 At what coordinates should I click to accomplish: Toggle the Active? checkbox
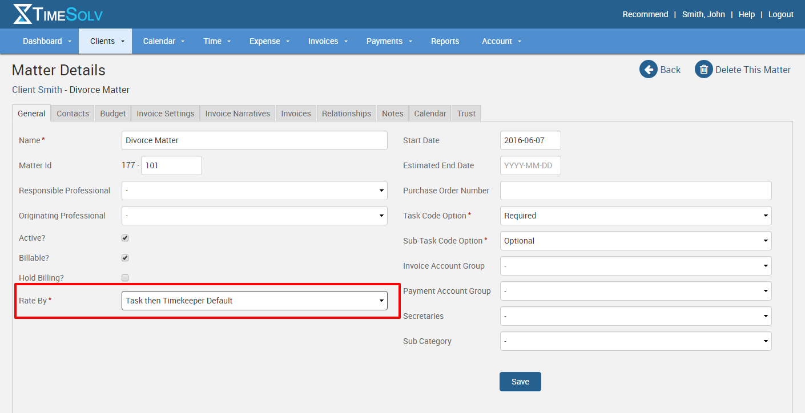[125, 238]
